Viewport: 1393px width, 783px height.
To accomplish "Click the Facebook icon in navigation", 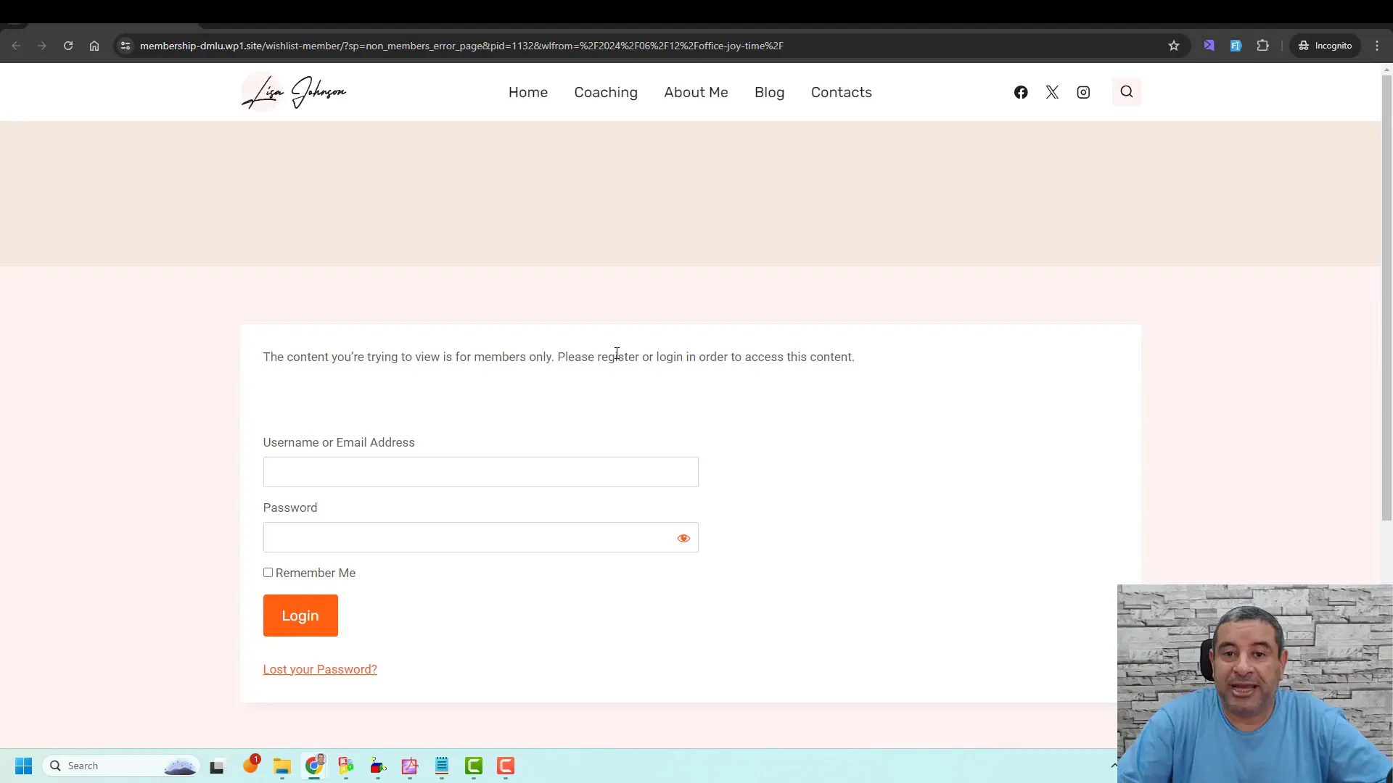I will (x=1021, y=92).
